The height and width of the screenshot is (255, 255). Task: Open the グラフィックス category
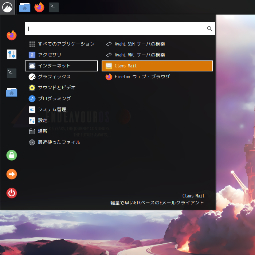tap(62, 77)
